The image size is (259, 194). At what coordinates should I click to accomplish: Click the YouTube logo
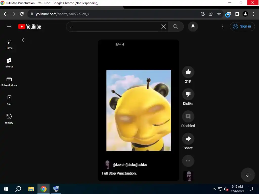coord(30,27)
